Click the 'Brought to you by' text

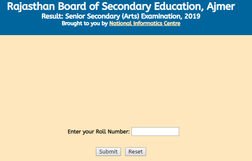pyautogui.click(x=85, y=23)
